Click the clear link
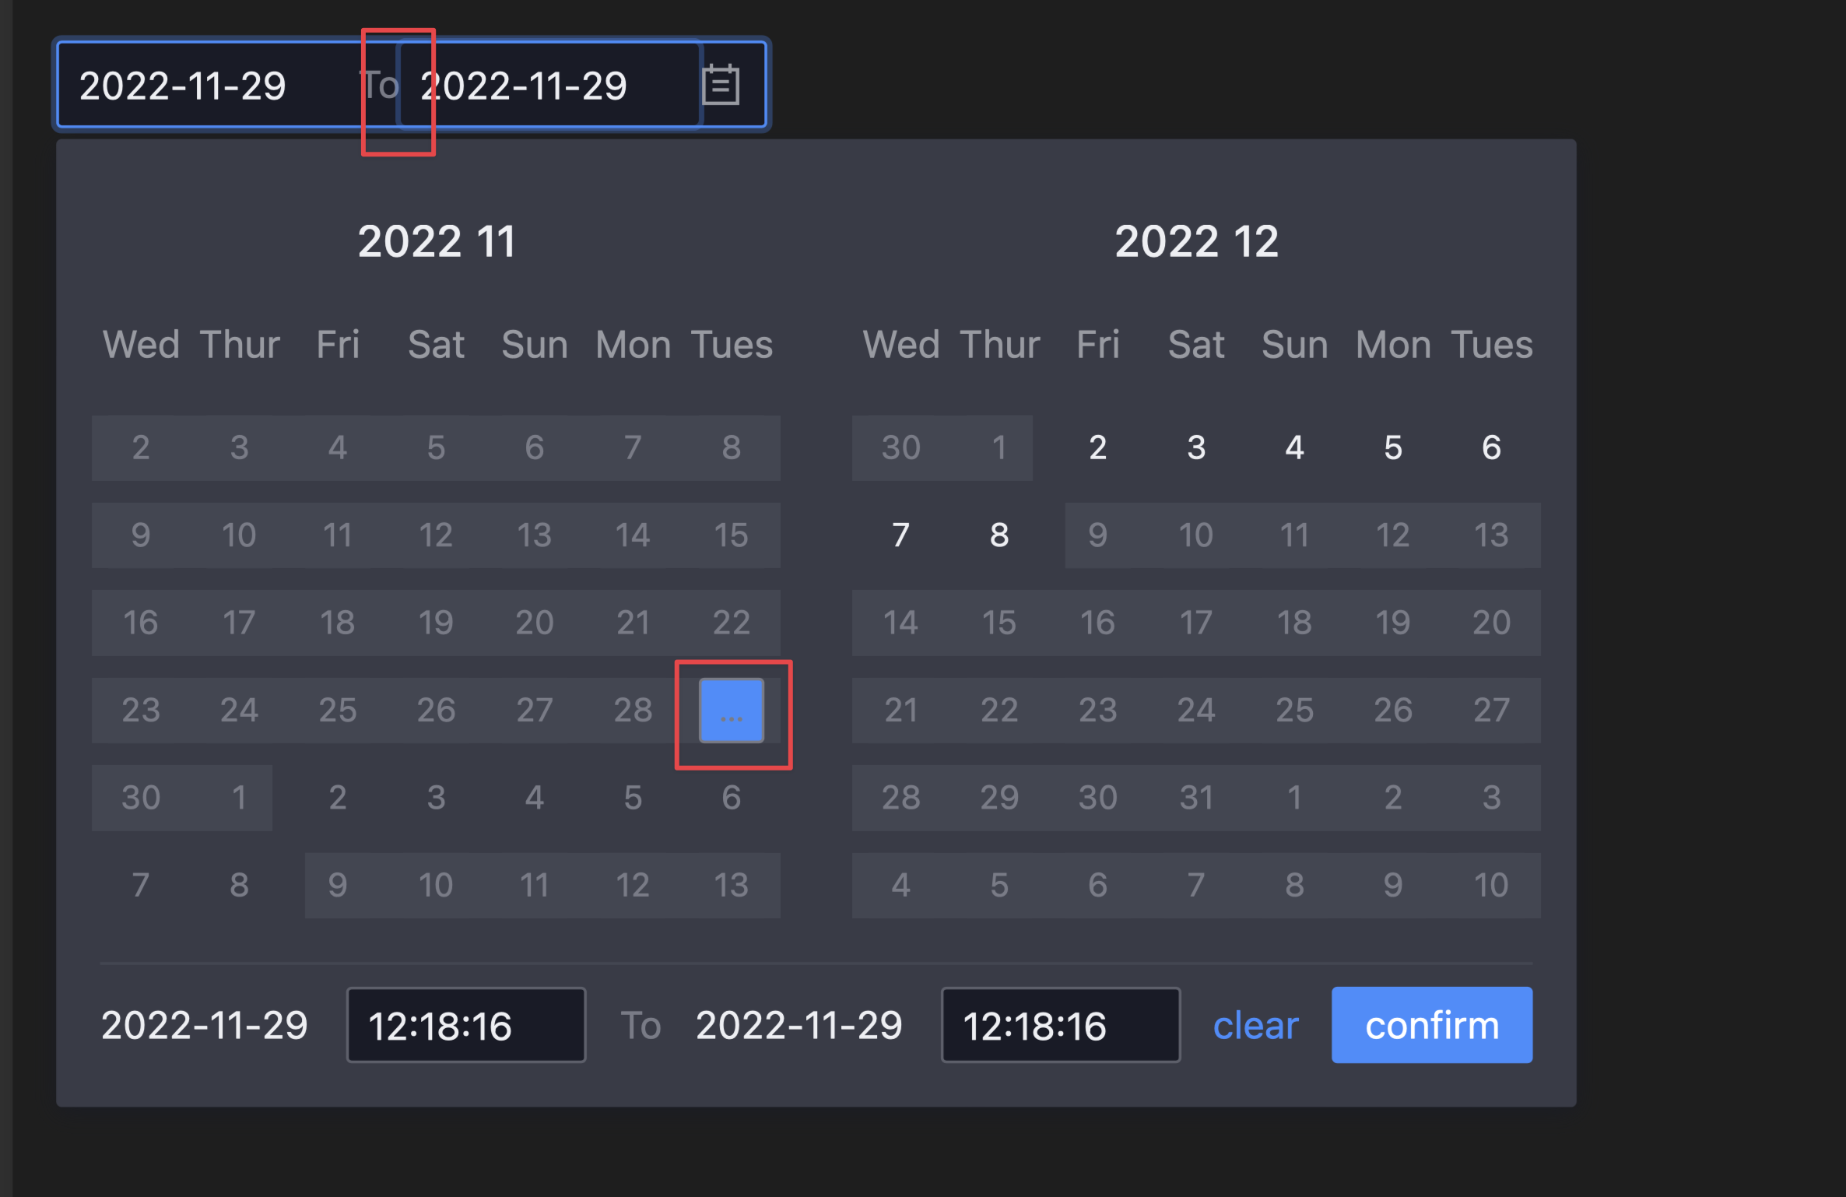 click(1255, 1024)
